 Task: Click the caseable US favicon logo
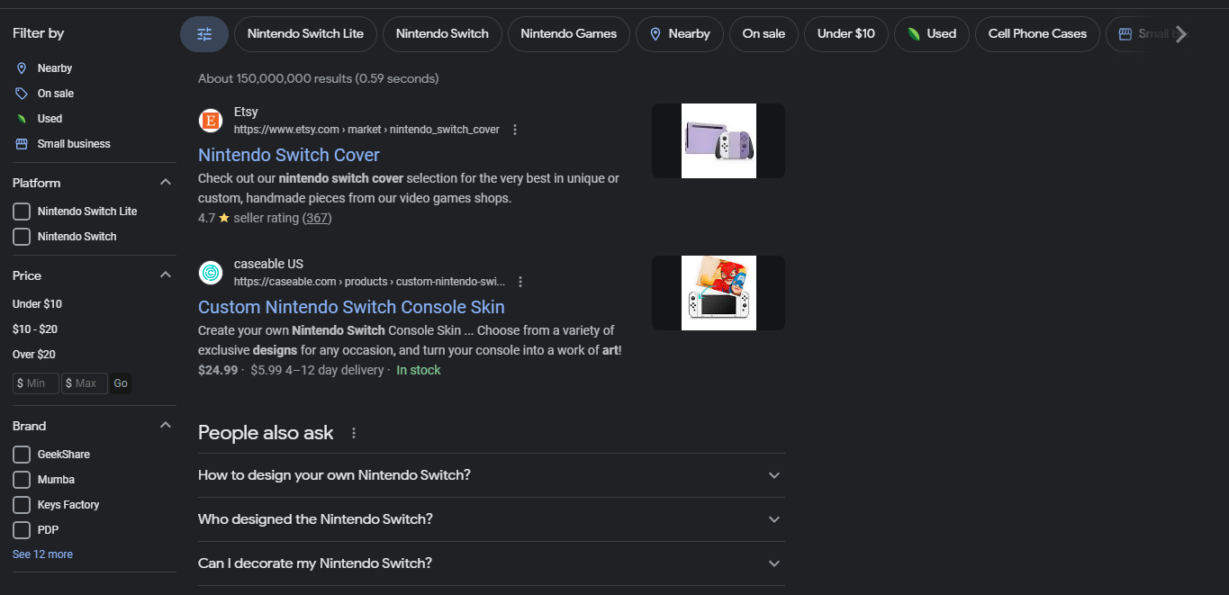[211, 273]
